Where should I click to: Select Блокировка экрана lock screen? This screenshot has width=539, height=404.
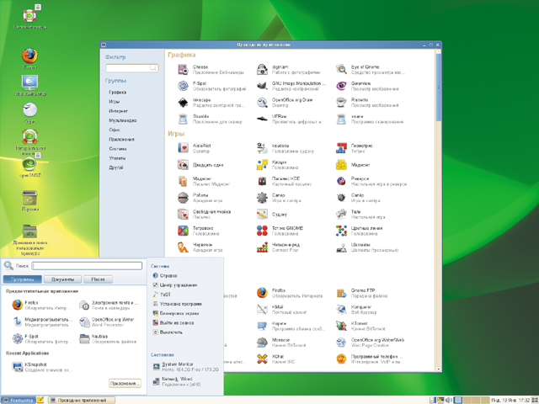(x=176, y=313)
